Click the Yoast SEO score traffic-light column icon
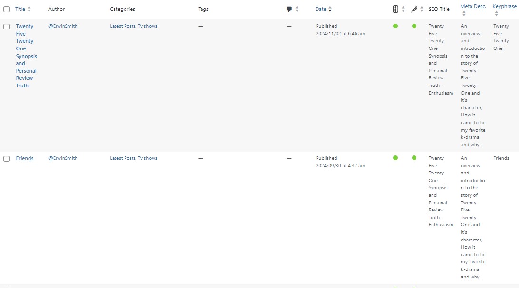The width and height of the screenshot is (519, 288). (x=395, y=9)
